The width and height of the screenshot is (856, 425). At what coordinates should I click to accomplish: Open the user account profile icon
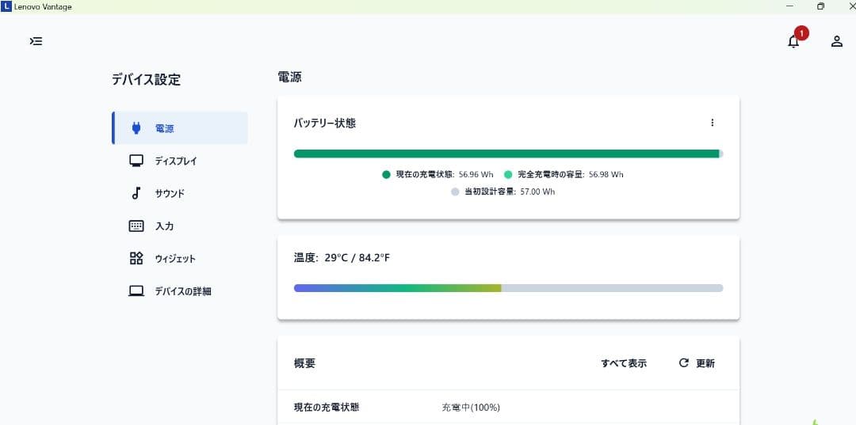836,41
